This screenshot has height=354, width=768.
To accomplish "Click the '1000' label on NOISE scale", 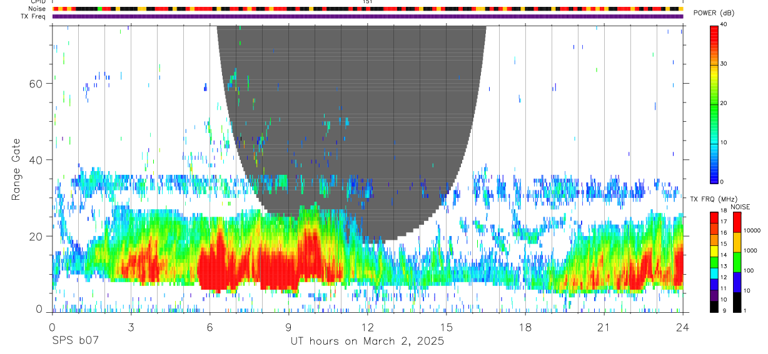I will coord(750,250).
